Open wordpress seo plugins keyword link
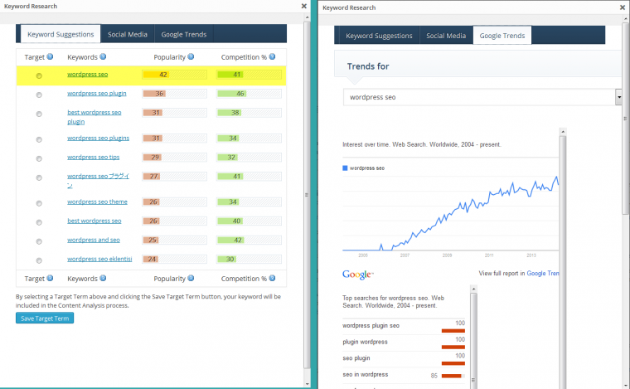This screenshot has height=389, width=630. click(x=98, y=138)
